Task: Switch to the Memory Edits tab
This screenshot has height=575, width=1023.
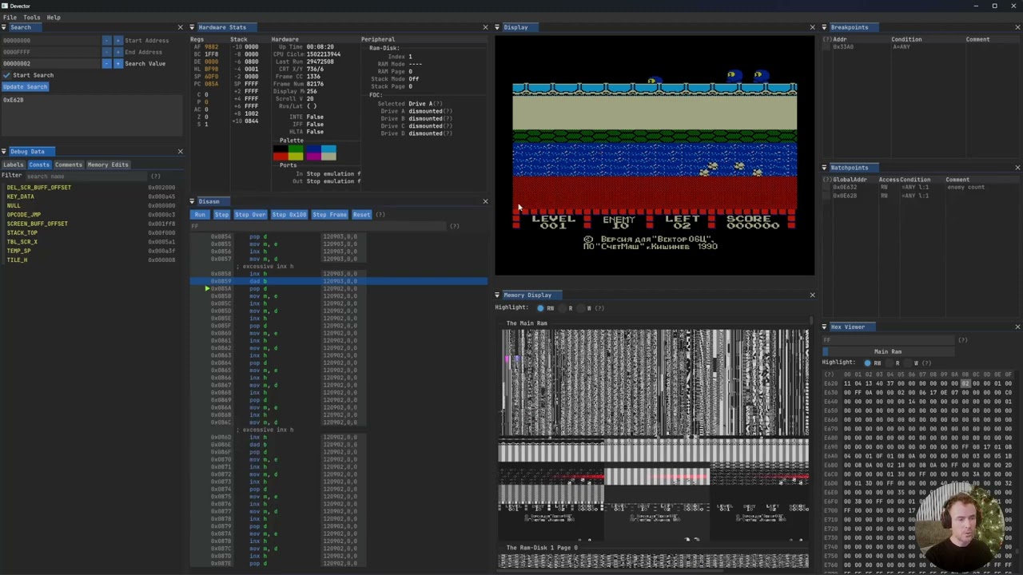Action: coord(108,165)
